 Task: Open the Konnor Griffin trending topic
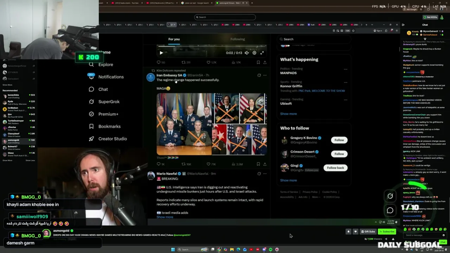[291, 86]
